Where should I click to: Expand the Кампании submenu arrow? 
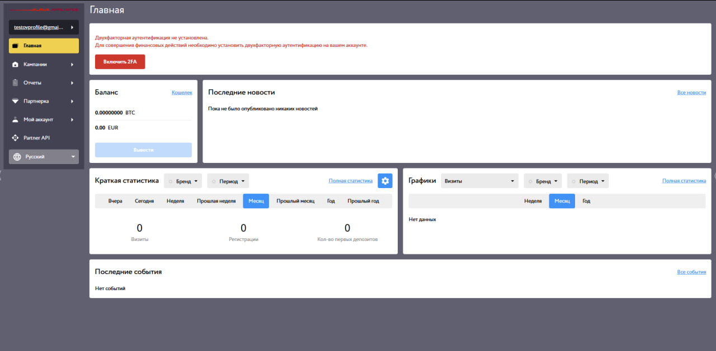[x=72, y=64]
